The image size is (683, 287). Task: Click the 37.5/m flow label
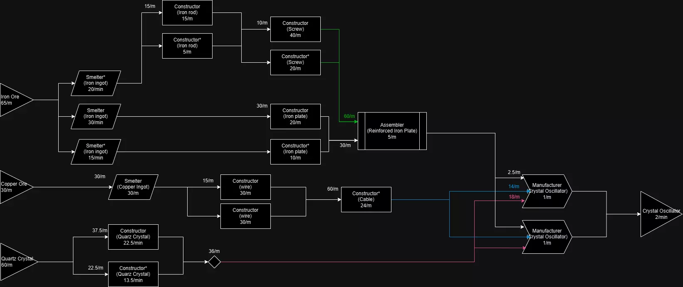click(100, 231)
